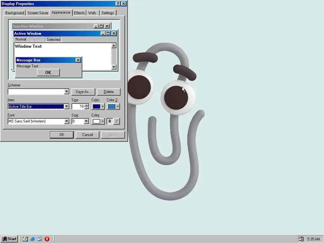Open the font Size dropdown showing 8
This screenshot has height=243, width=324.
[x=86, y=121]
